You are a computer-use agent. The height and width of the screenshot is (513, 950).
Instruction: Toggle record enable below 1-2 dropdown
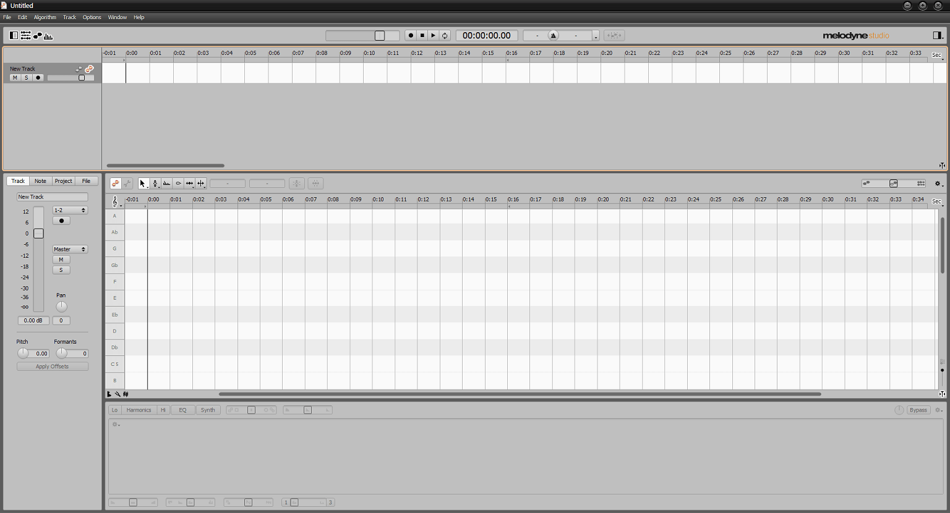61,221
